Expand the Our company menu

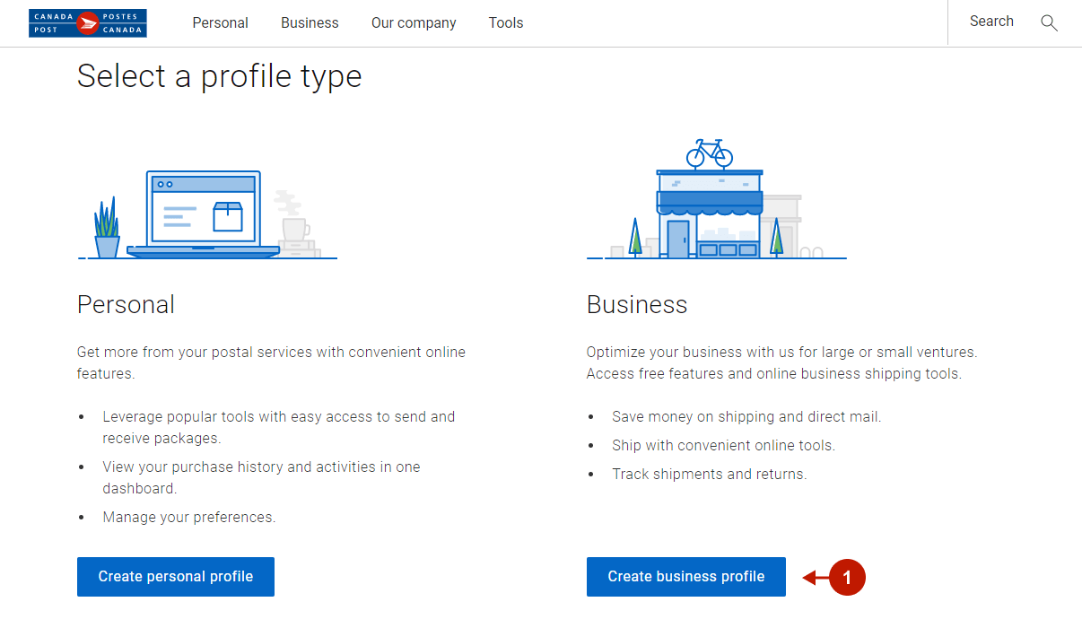point(414,23)
